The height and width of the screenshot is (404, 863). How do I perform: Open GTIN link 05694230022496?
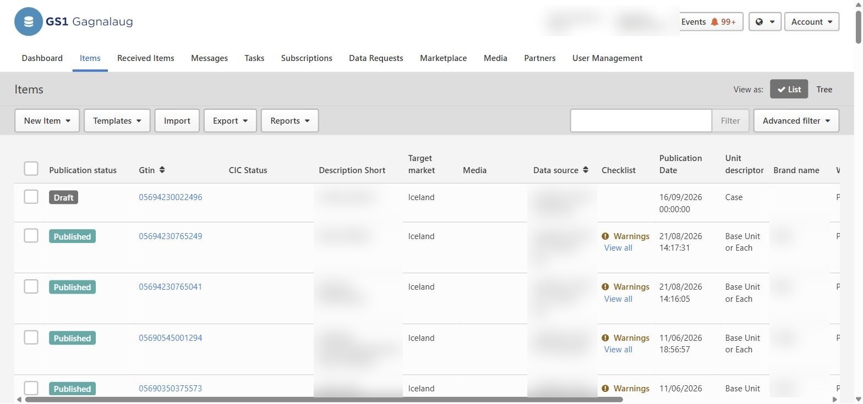tap(170, 197)
